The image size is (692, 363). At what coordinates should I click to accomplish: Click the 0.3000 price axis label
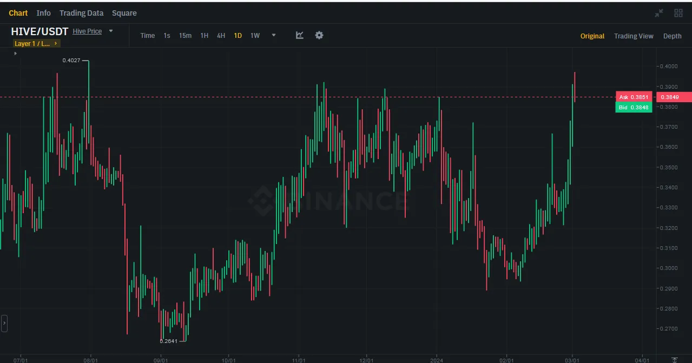click(x=669, y=268)
